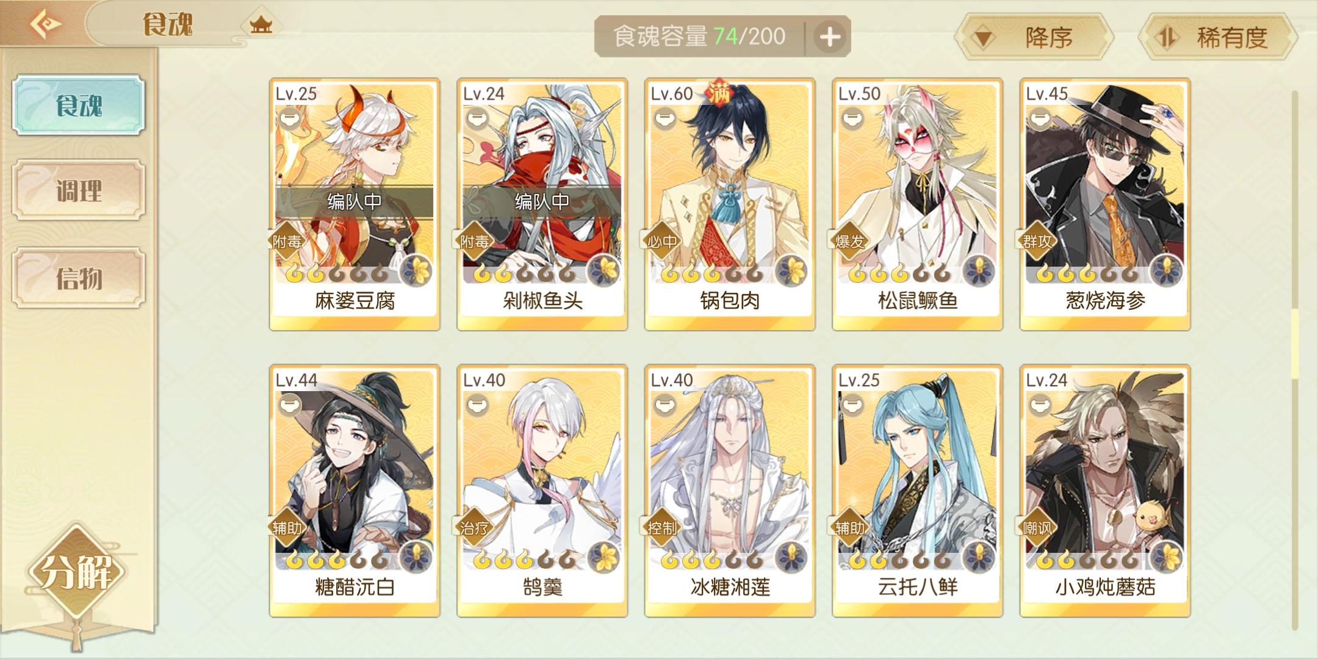The width and height of the screenshot is (1318, 659).
Task: Select the 松鼠鳜鱼 character card
Action: click(917, 204)
